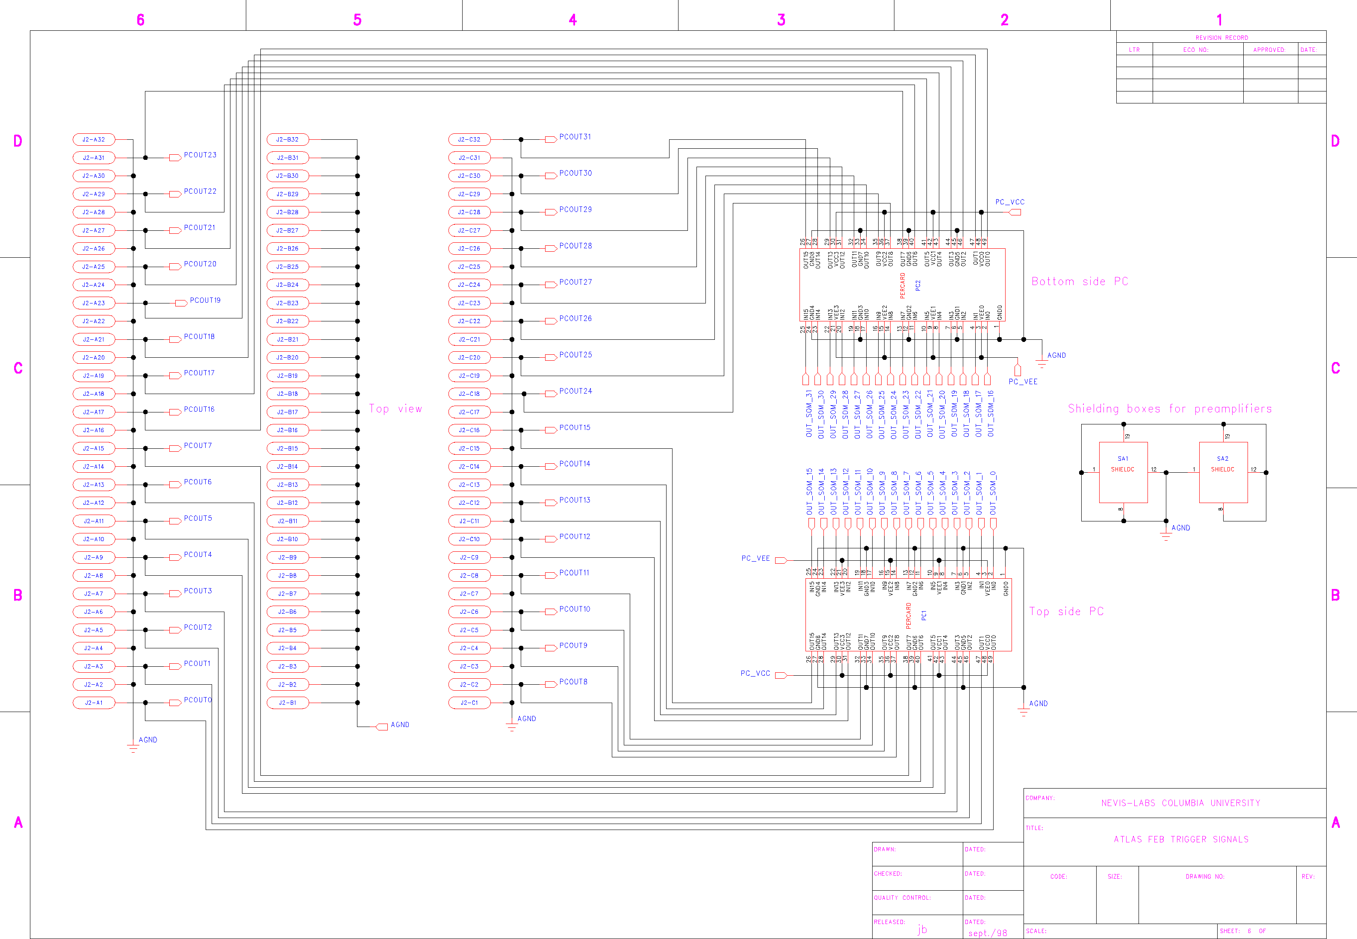The width and height of the screenshot is (1357, 939).
Task: Click the J2-A32 connector pin symbol
Action: click(94, 139)
